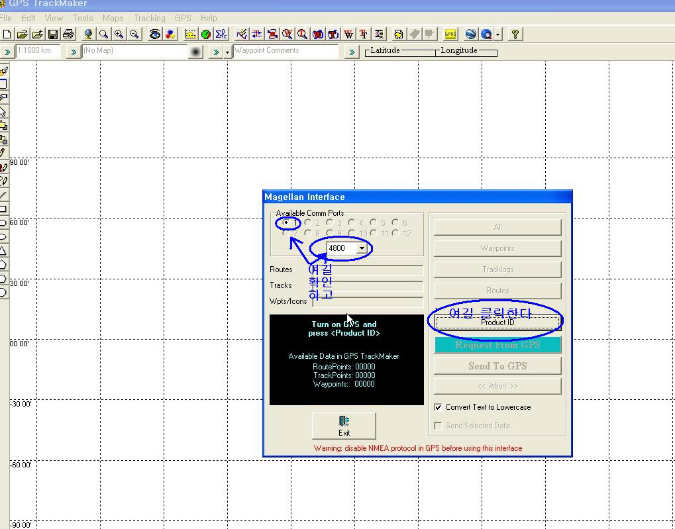Open dropdown arrow beside blue Q globe icon
Viewport: 675px width, 529px height.
[498, 34]
